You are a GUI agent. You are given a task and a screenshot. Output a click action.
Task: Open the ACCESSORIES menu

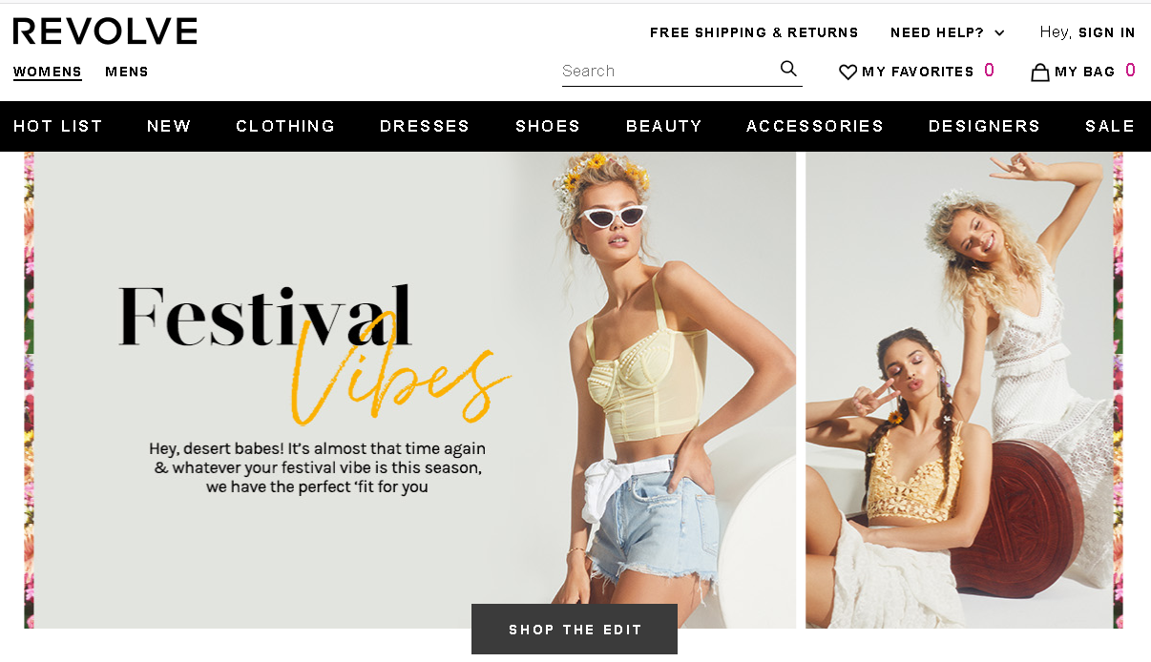(815, 126)
